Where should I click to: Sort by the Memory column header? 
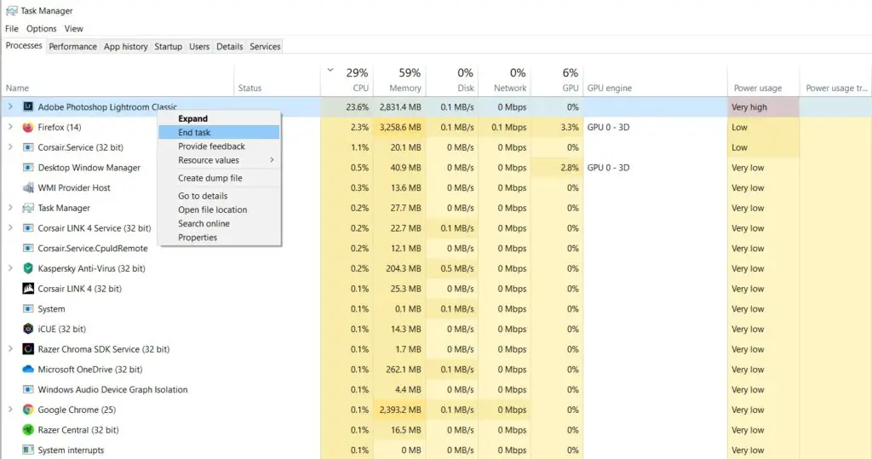pos(399,80)
